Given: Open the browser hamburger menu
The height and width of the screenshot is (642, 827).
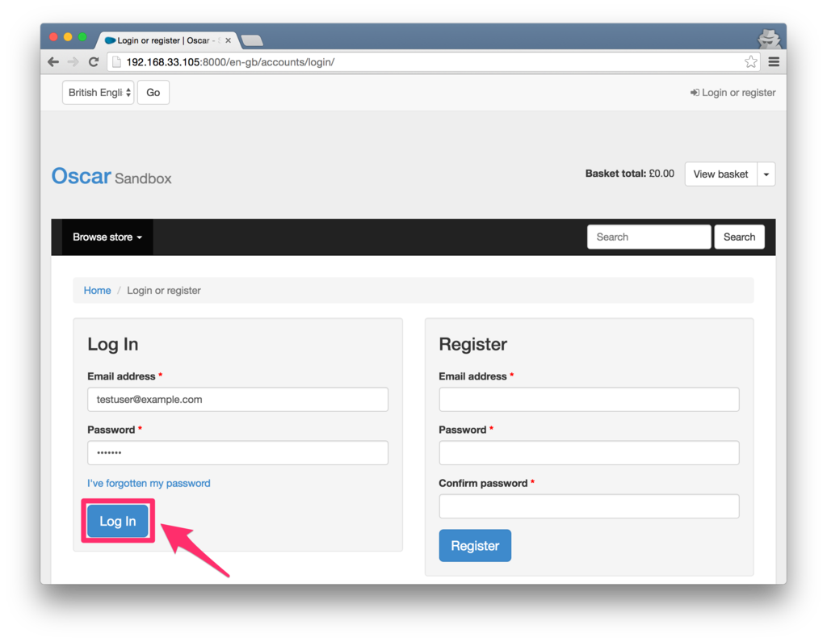Looking at the screenshot, I should click(x=774, y=61).
